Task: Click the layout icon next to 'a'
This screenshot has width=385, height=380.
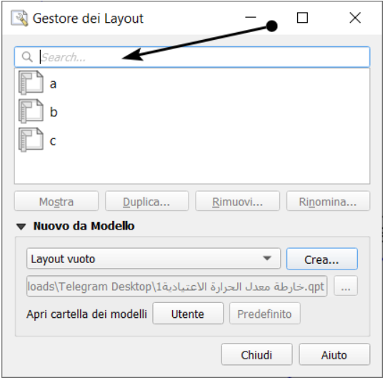Action: click(31, 83)
